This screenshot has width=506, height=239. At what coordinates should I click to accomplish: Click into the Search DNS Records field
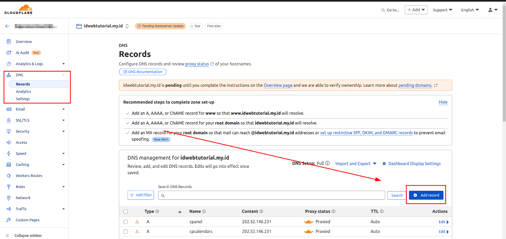[272, 195]
